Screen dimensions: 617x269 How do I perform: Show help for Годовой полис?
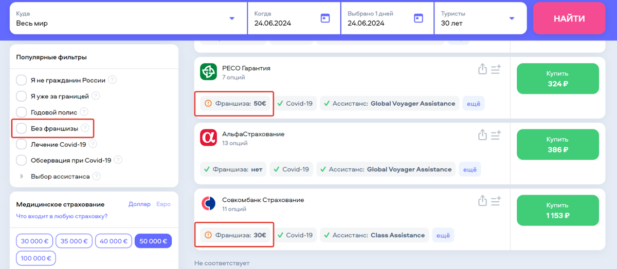click(84, 112)
